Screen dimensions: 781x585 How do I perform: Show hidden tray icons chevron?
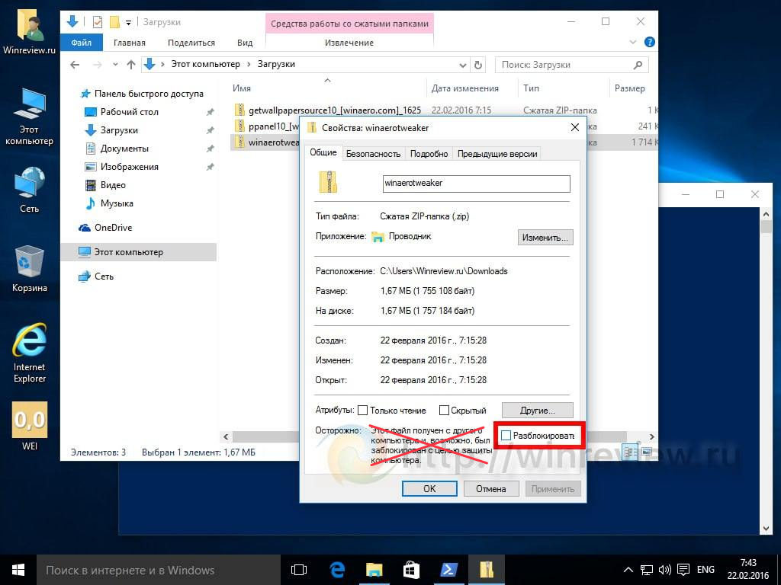628,570
